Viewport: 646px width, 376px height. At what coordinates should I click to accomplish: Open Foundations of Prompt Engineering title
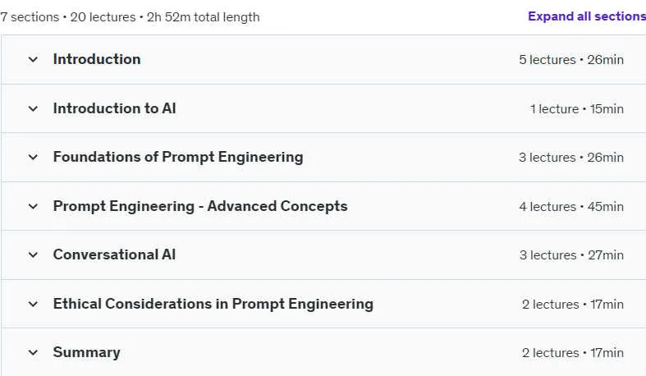point(178,157)
